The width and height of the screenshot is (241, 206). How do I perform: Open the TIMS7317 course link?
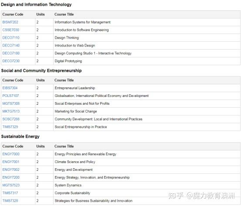(10, 193)
